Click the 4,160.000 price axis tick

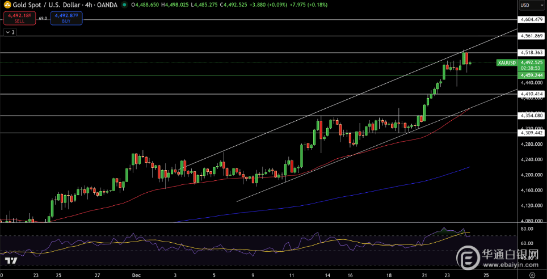coord(532,190)
